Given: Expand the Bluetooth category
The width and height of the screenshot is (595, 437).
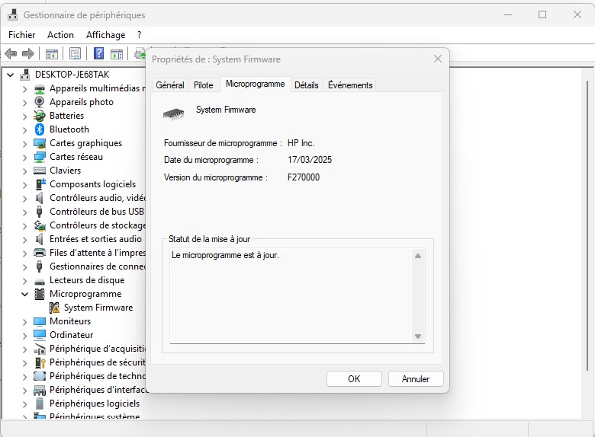Looking at the screenshot, I should [24, 130].
